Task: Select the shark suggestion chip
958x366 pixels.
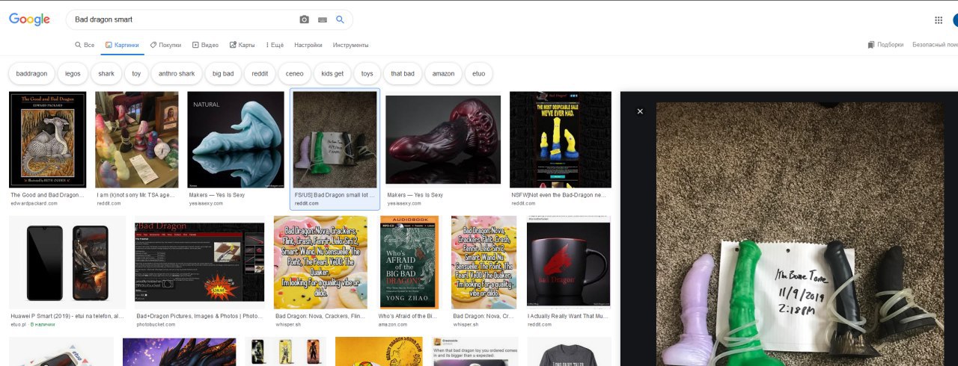Action: pos(106,74)
